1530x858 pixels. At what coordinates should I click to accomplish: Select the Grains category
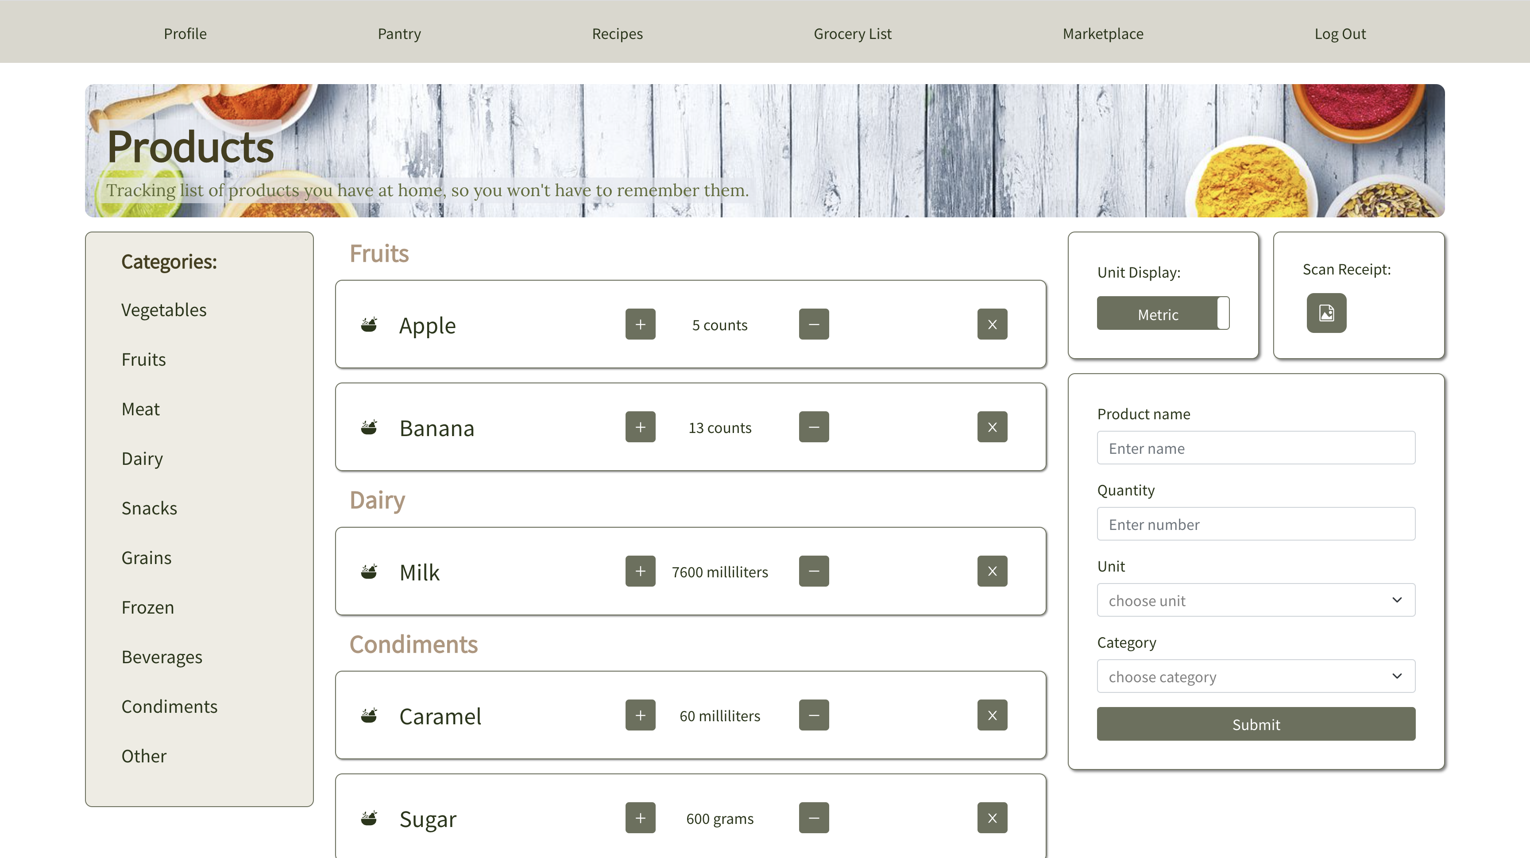146,558
